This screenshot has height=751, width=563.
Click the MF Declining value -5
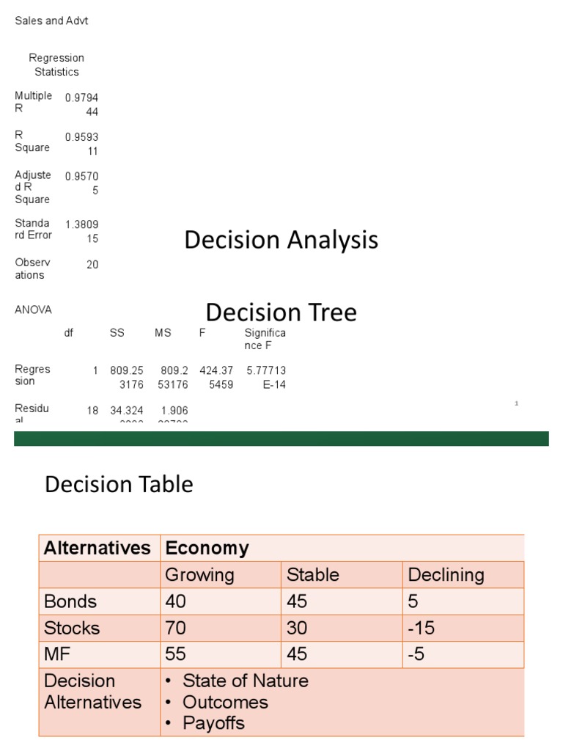tap(416, 654)
